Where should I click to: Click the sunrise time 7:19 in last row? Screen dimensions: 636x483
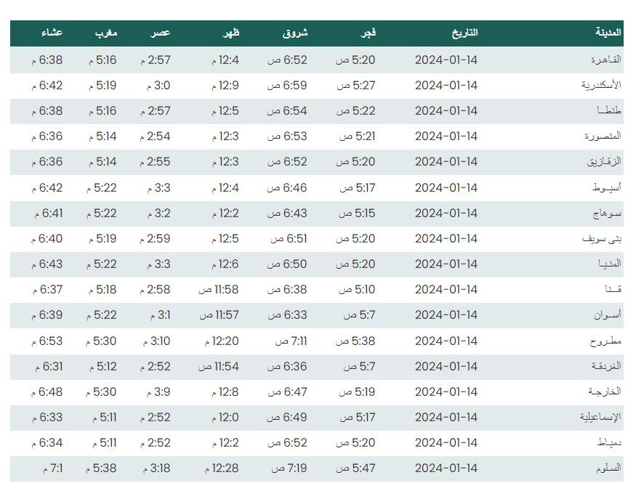pos(289,468)
